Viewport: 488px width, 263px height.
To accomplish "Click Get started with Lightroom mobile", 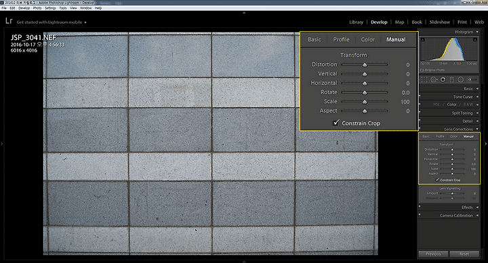I will [x=49, y=22].
